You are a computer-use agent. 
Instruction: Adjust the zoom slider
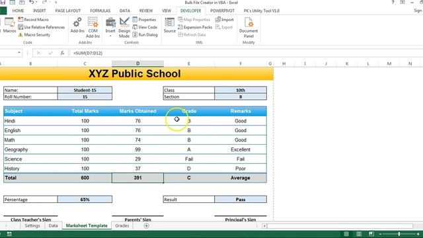[x=399, y=233]
